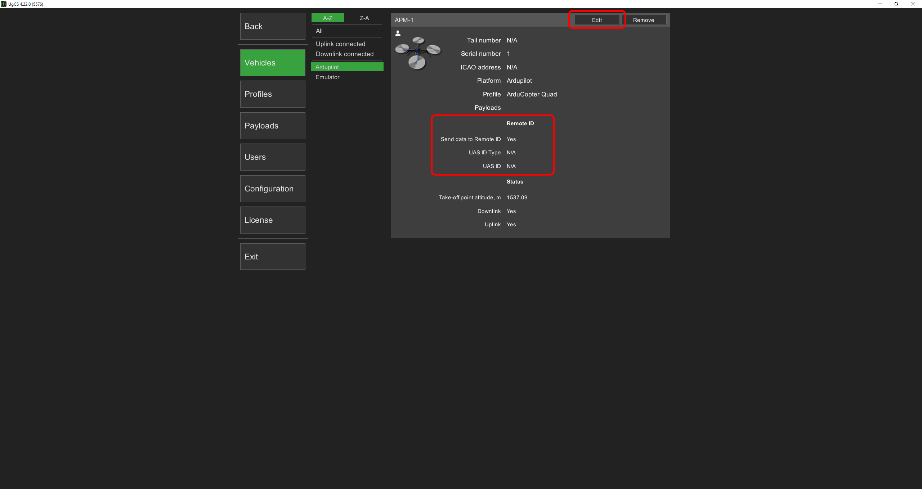Select the Uplink connected filter

coord(340,44)
